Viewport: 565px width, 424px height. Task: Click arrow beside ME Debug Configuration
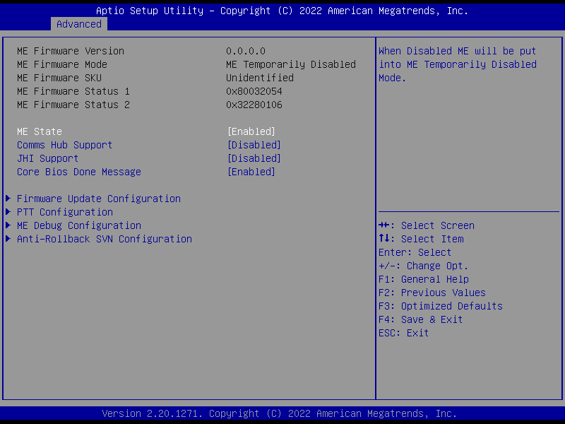click(8, 225)
